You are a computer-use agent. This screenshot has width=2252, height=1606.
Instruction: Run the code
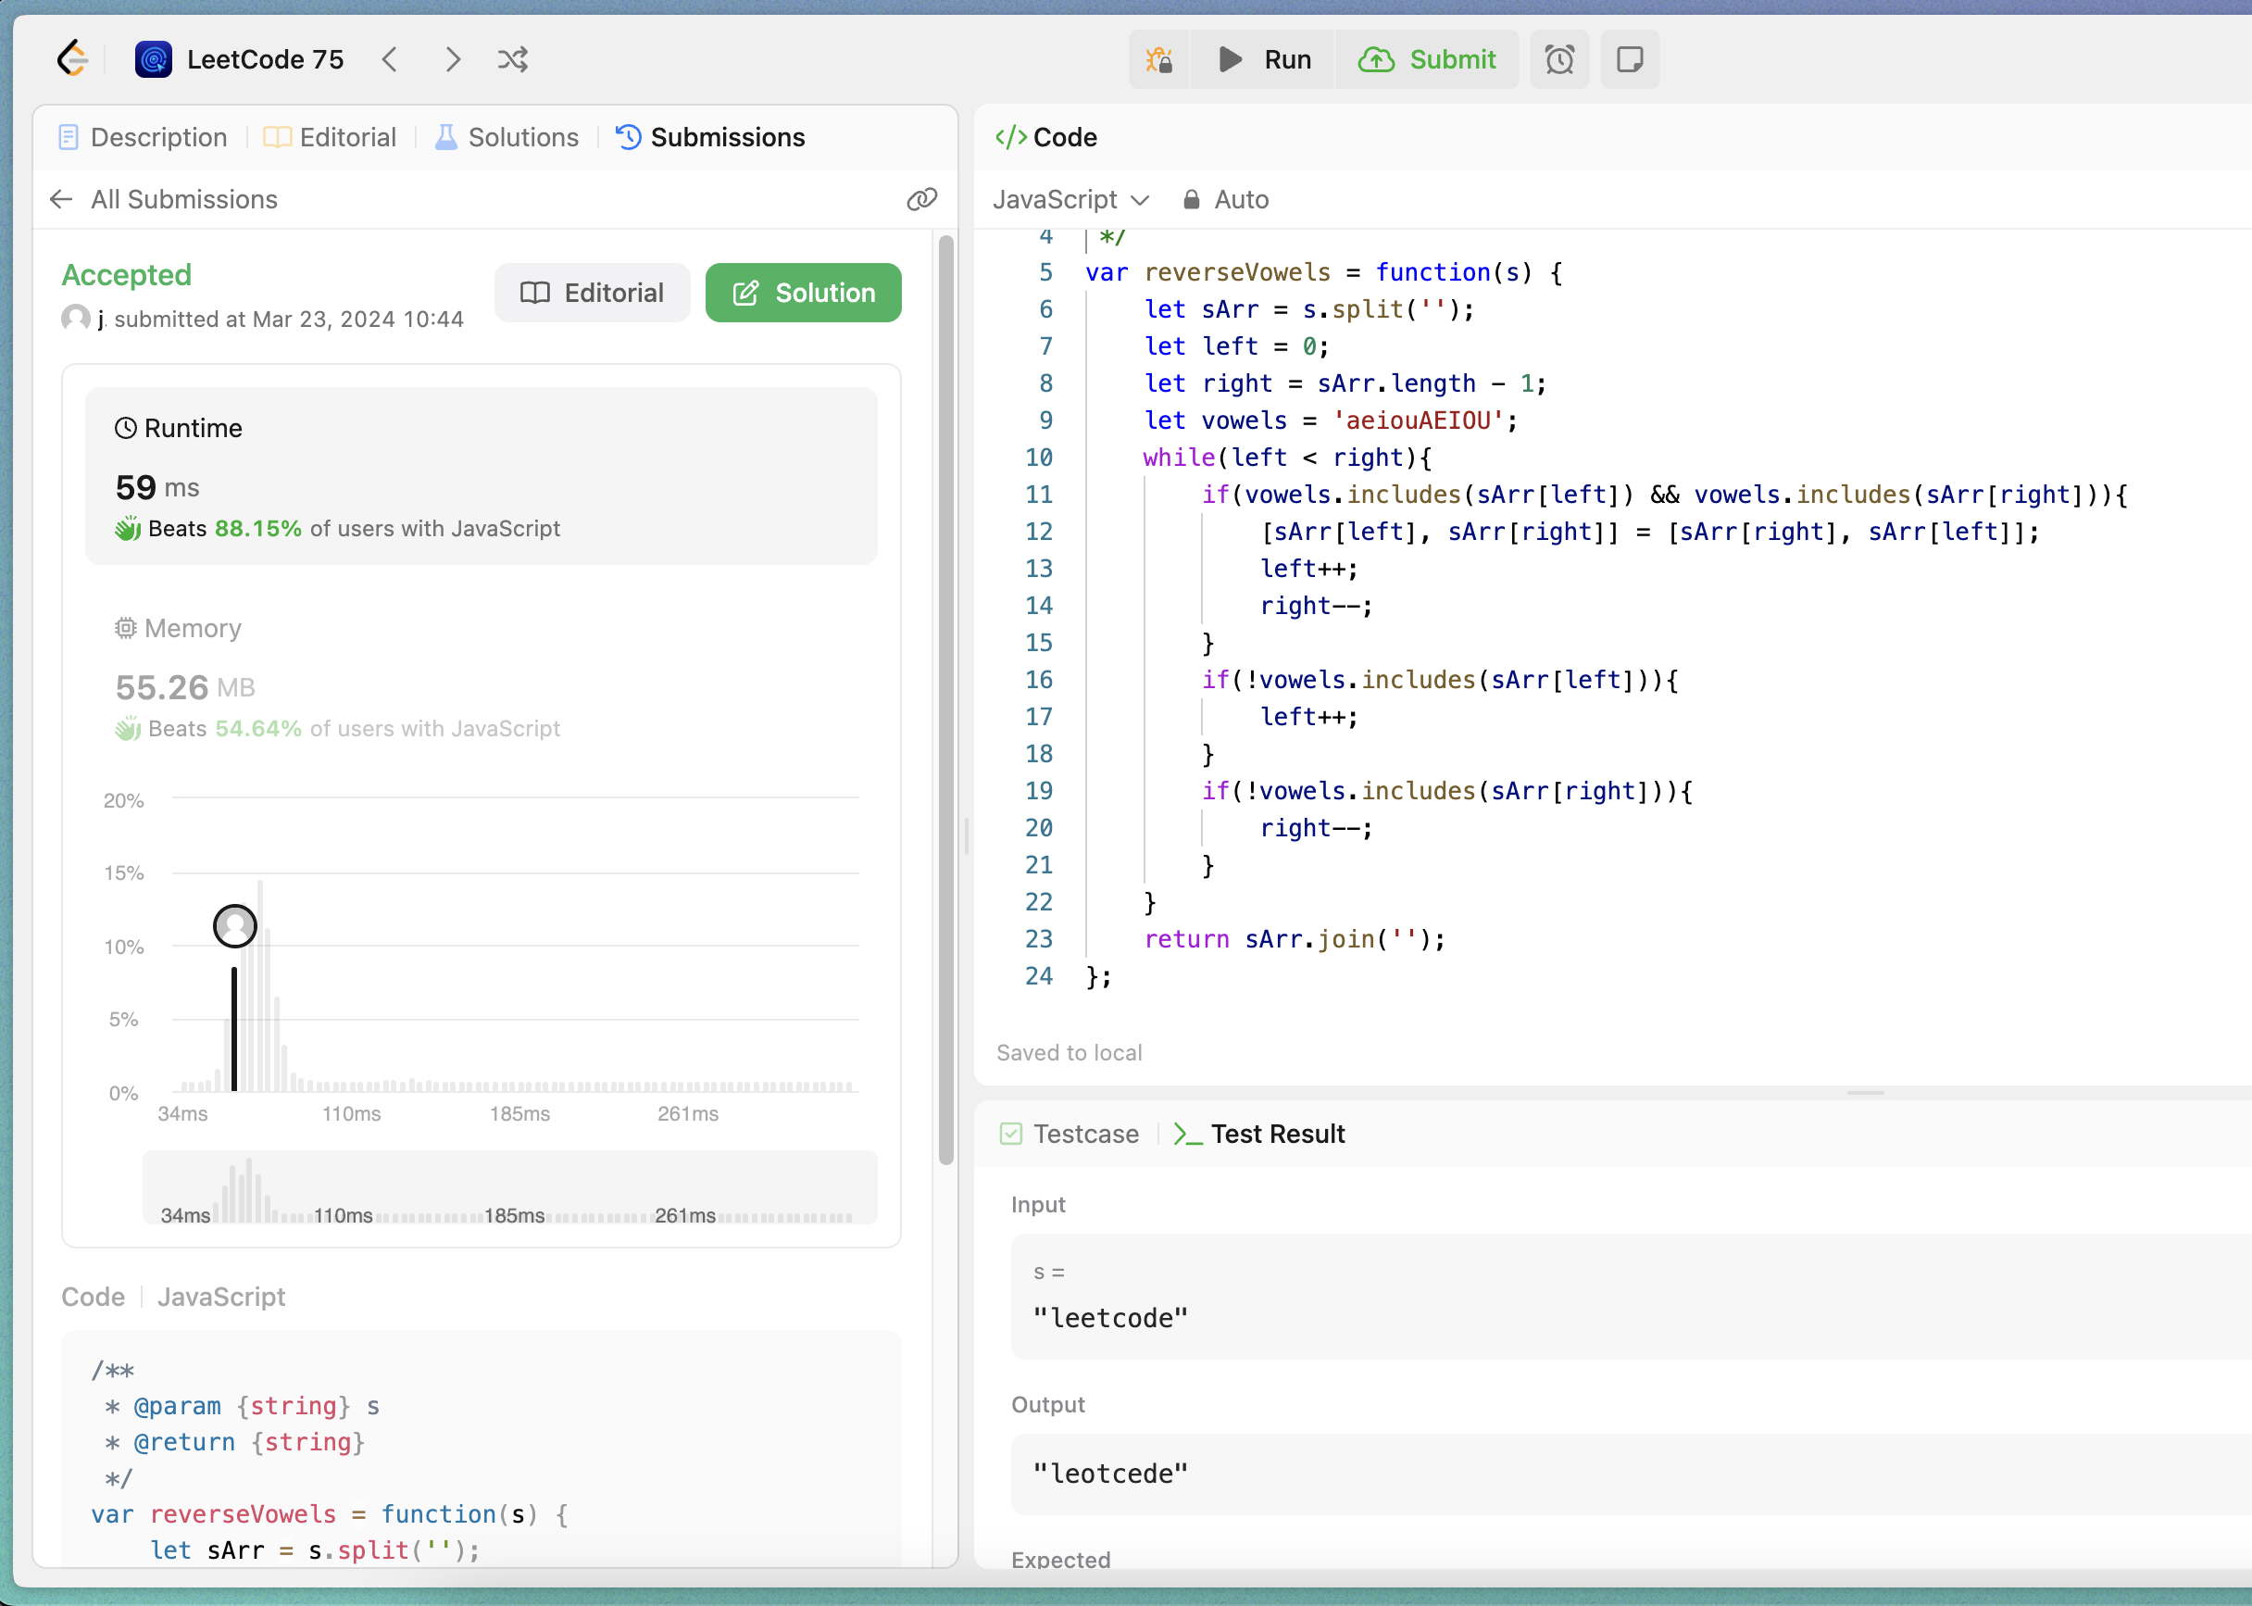[1263, 60]
